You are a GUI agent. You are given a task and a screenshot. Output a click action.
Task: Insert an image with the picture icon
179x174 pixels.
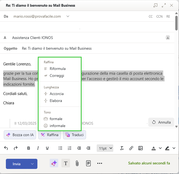(141, 148)
